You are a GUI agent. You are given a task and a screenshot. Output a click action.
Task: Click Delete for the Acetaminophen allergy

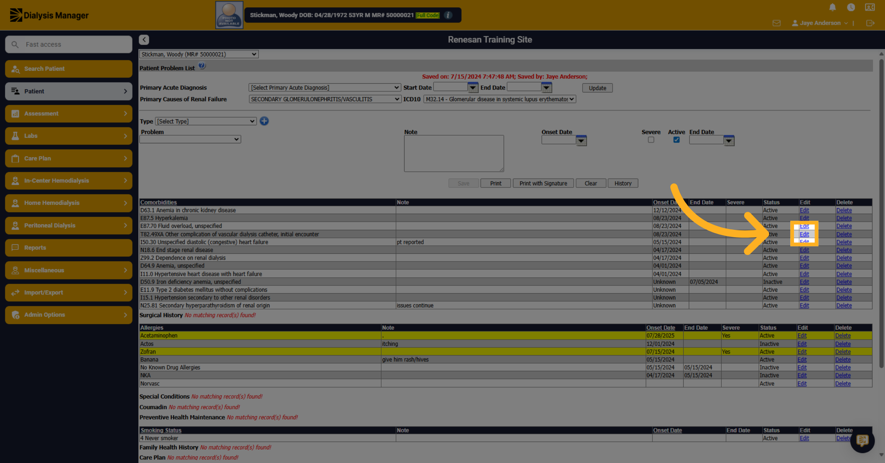tap(843, 336)
